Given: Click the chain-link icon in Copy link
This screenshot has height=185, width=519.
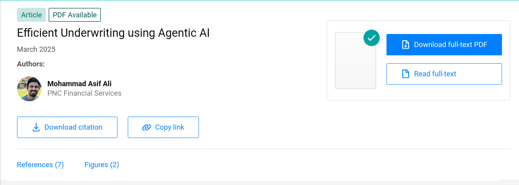Looking at the screenshot, I should 146,127.
